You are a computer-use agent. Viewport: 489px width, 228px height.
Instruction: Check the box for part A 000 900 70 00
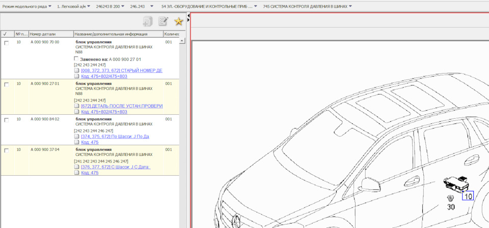tap(7, 43)
